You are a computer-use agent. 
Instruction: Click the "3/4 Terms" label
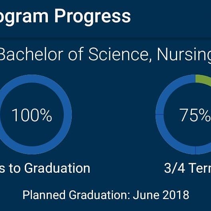187,168
